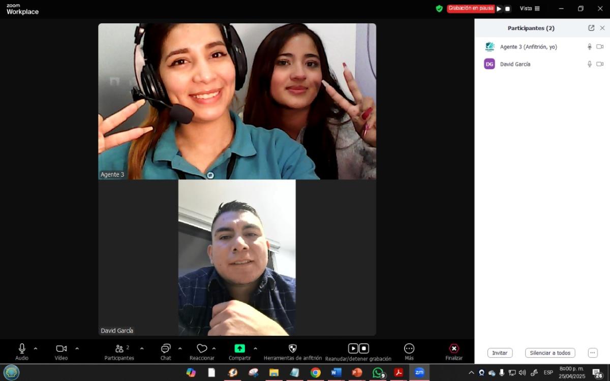Expand the Audio options arrow
610x381 pixels.
[36, 348]
